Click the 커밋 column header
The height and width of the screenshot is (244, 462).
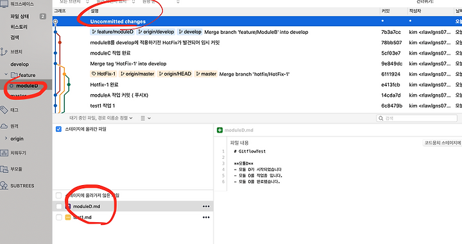click(386, 11)
